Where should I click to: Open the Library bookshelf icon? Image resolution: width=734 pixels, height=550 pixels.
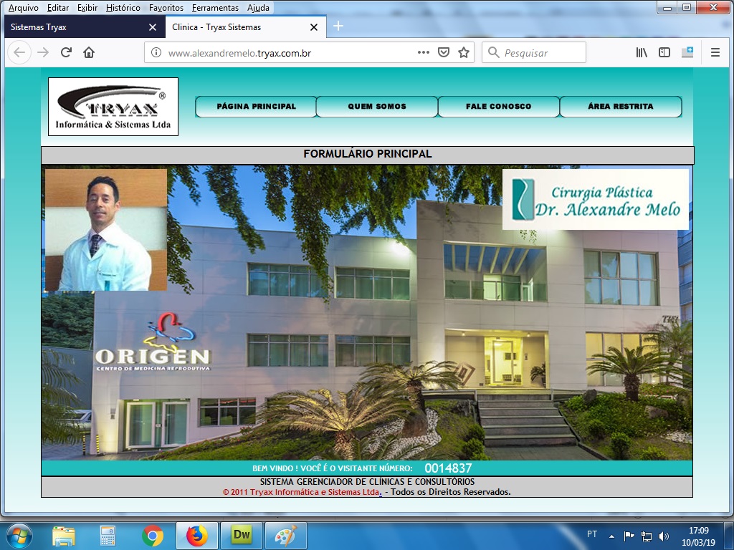tap(642, 52)
